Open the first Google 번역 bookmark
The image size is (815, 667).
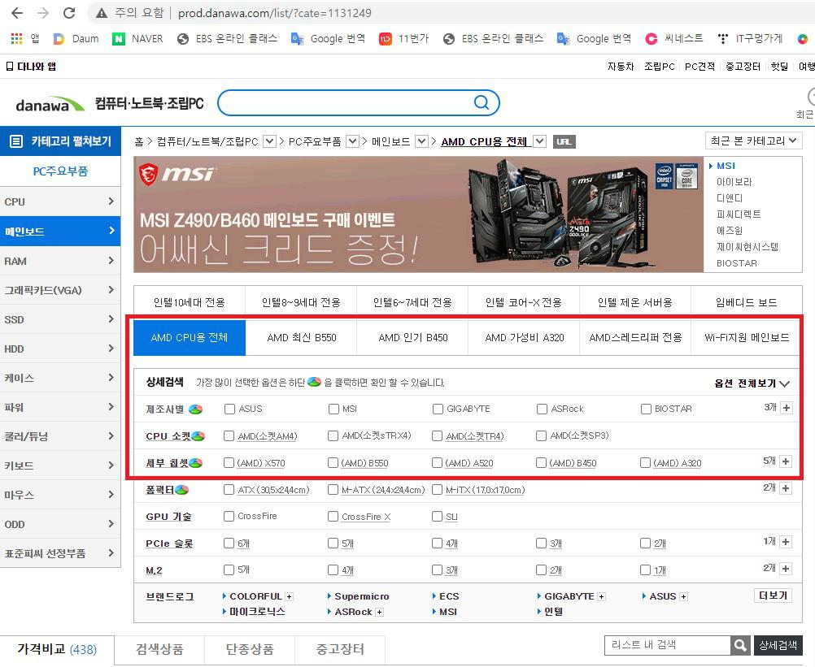click(x=328, y=38)
